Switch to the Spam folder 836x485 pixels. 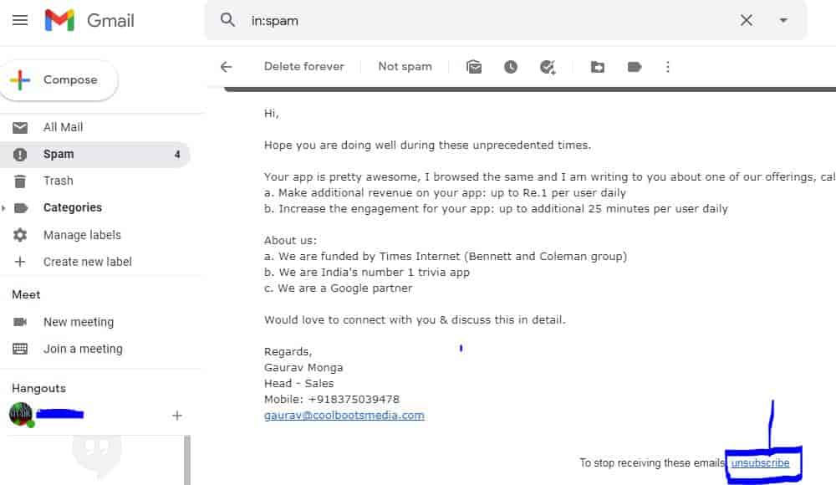[x=59, y=154]
